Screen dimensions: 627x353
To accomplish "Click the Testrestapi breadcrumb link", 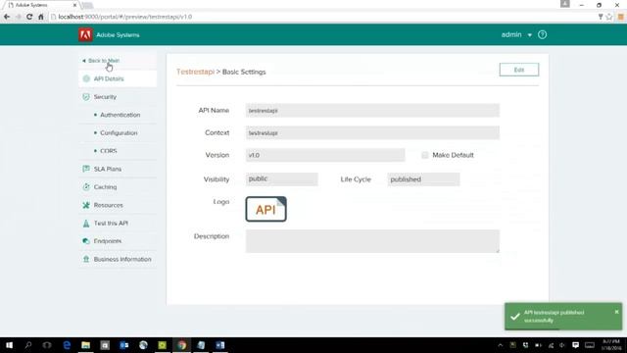I will (195, 72).
